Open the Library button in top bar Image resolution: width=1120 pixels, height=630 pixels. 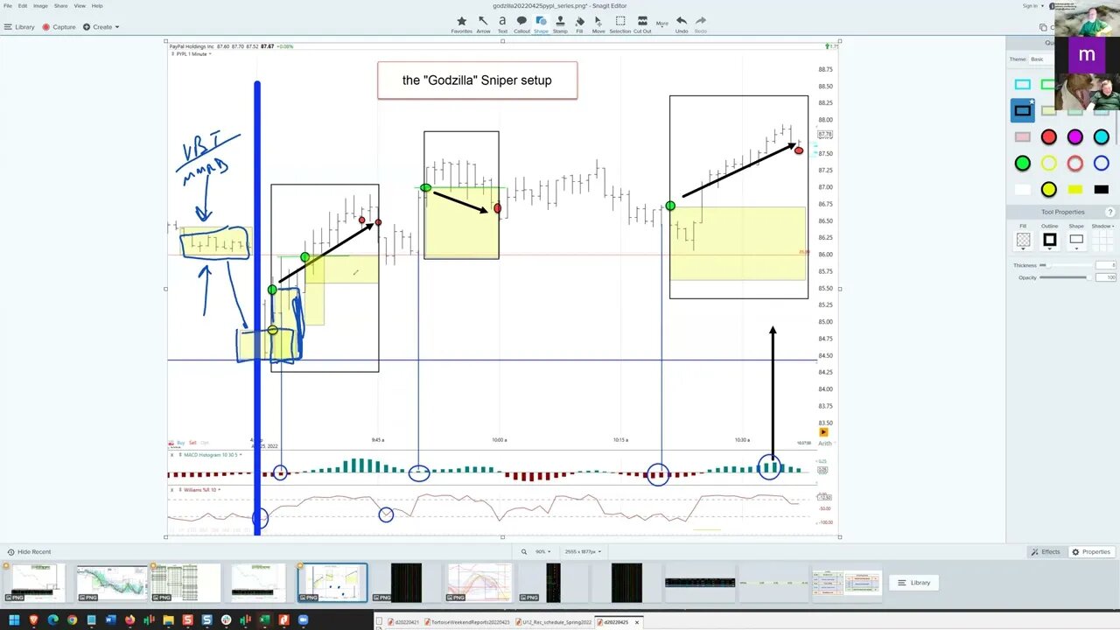click(x=19, y=27)
